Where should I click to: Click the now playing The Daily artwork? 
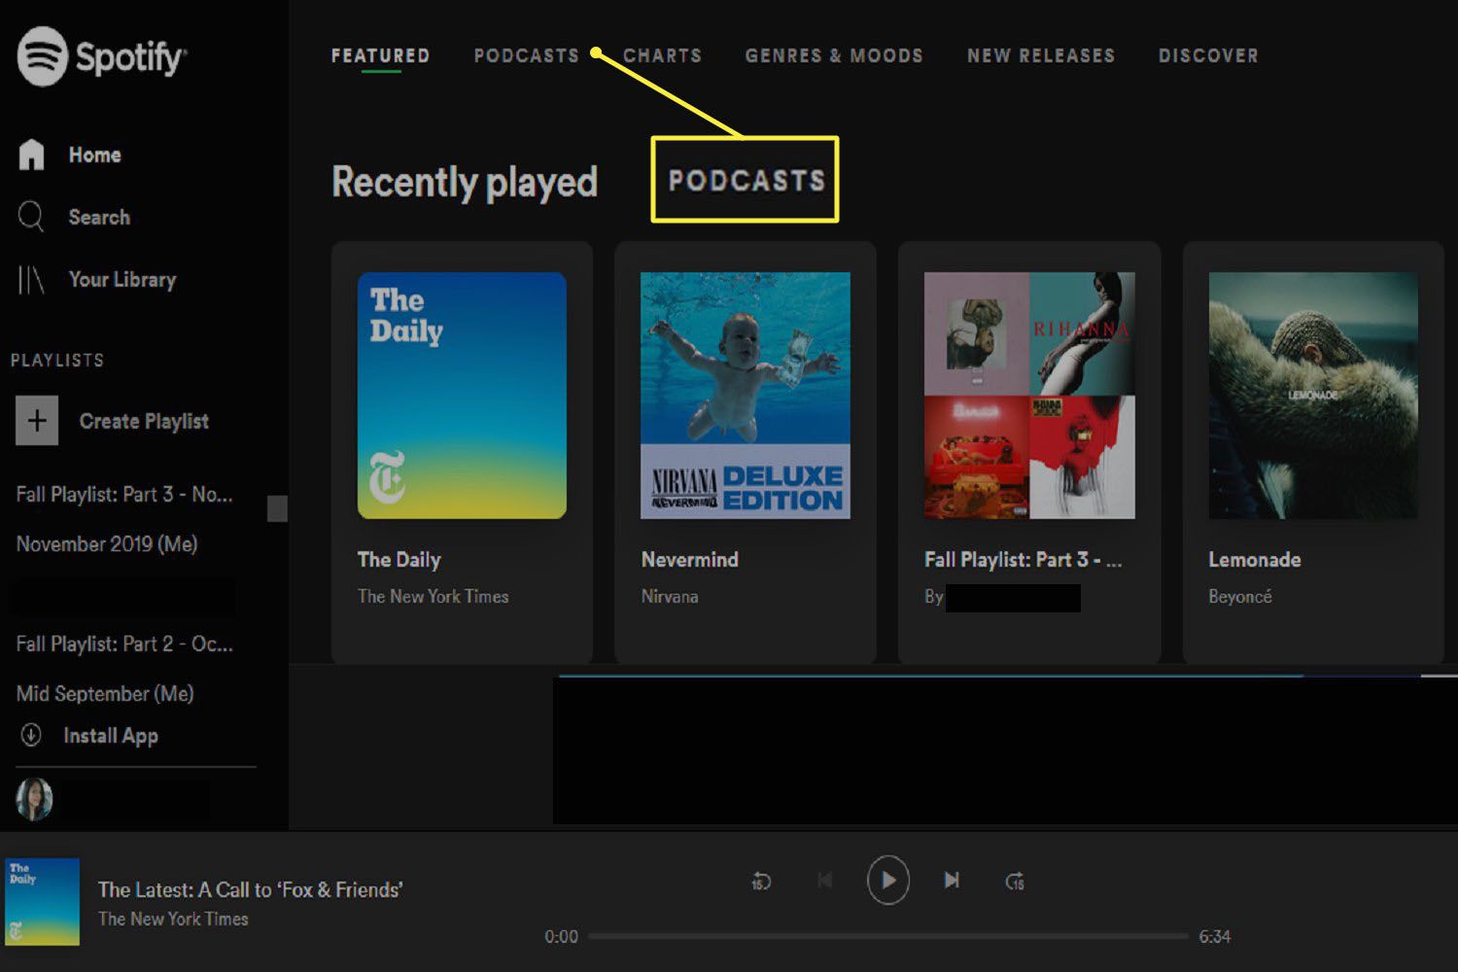coord(43,902)
